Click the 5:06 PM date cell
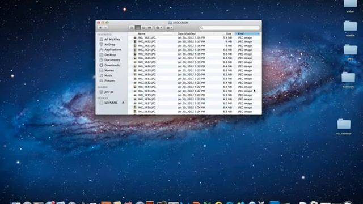 pyautogui.click(x=191, y=37)
